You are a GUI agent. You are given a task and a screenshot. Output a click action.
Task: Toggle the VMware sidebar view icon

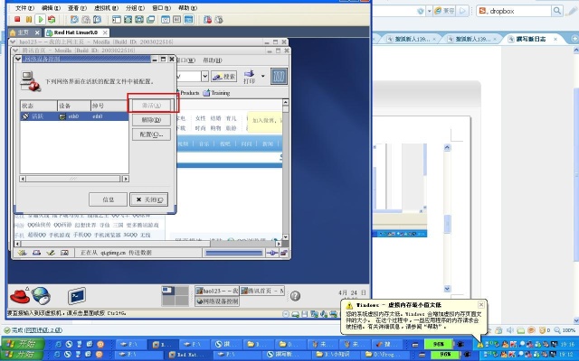click(117, 20)
